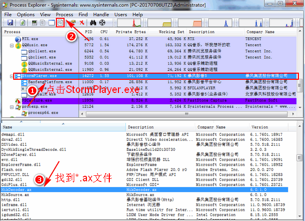
Task: Click the DLL list vertical scrollbar thumb
Action: click(x=299, y=157)
